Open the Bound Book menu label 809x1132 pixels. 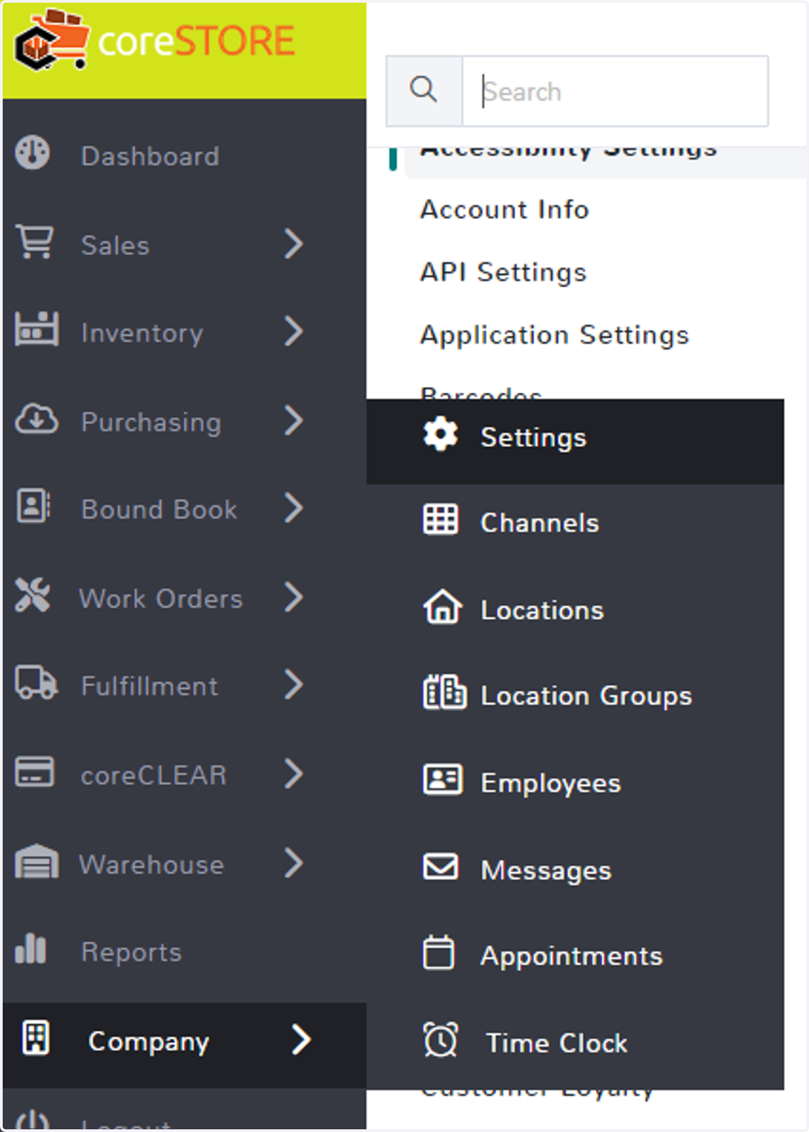tap(159, 510)
